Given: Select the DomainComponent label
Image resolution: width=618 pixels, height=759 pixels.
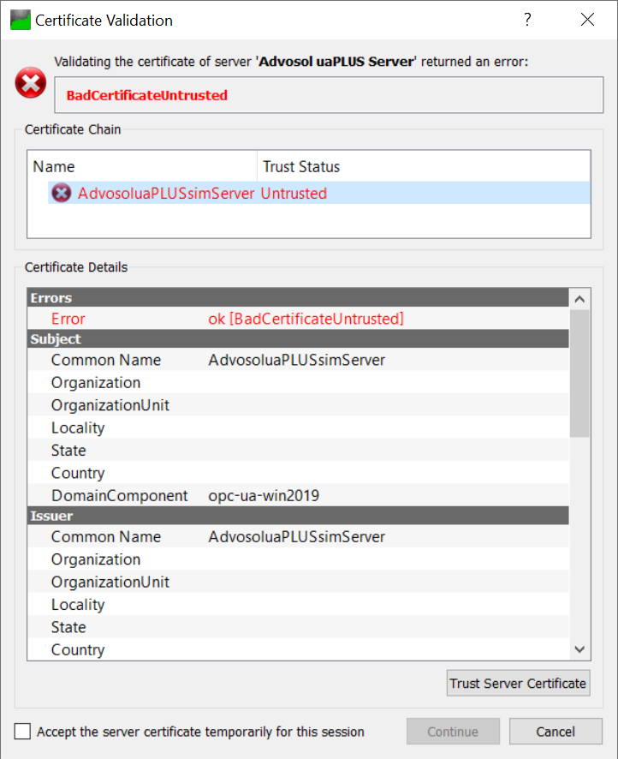Looking at the screenshot, I should 120,495.
